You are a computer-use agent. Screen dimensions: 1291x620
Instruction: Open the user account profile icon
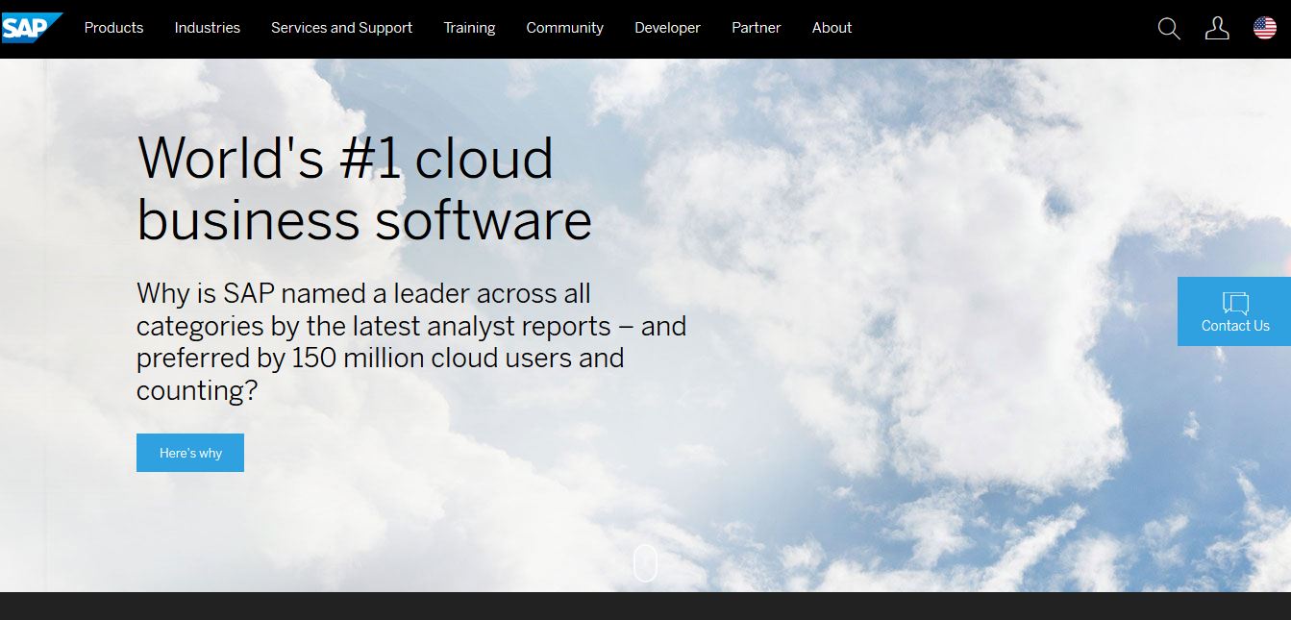pos(1217,29)
